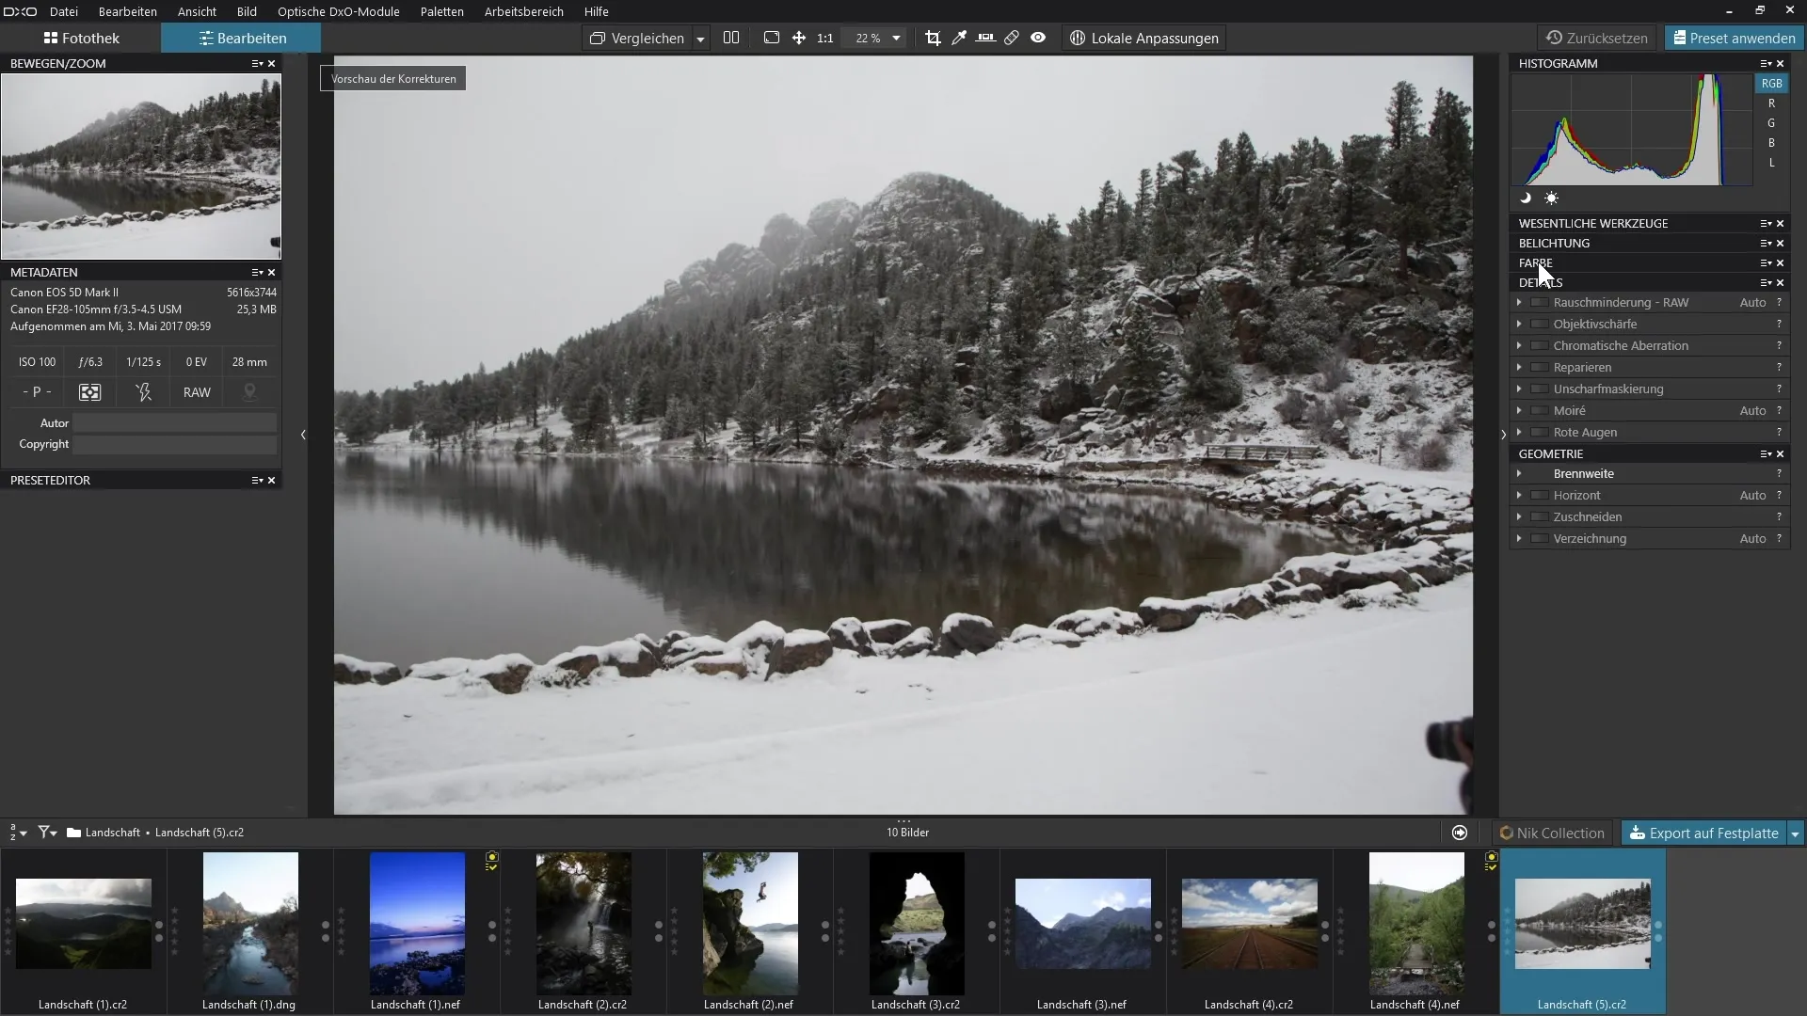Enable the Unscharfmaskierung toggle
This screenshot has width=1807, height=1016.
pos(1540,389)
